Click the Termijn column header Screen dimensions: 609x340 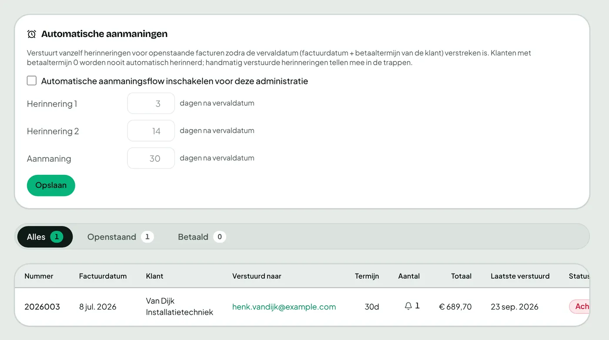click(367, 276)
